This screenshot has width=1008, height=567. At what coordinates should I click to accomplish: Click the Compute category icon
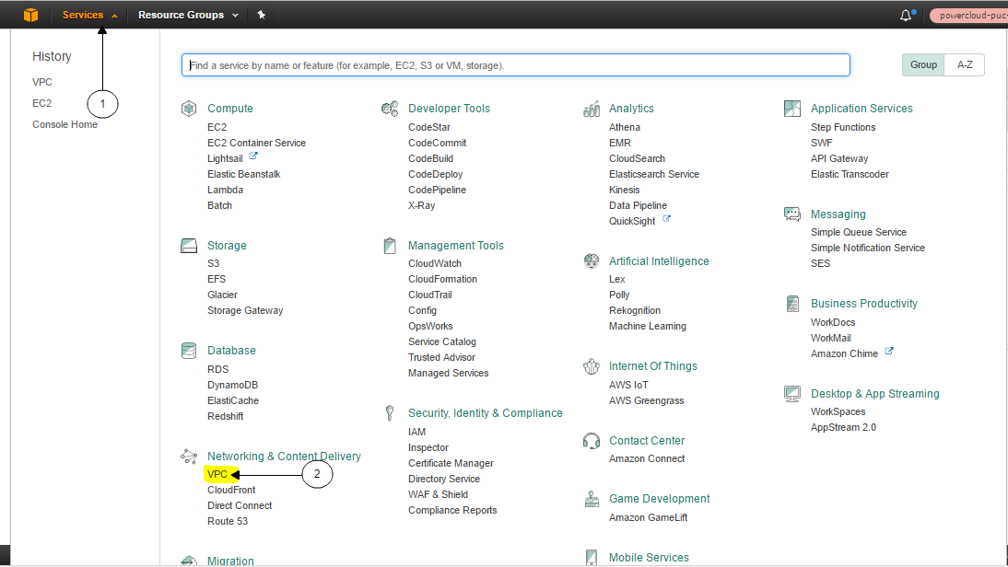click(x=188, y=109)
